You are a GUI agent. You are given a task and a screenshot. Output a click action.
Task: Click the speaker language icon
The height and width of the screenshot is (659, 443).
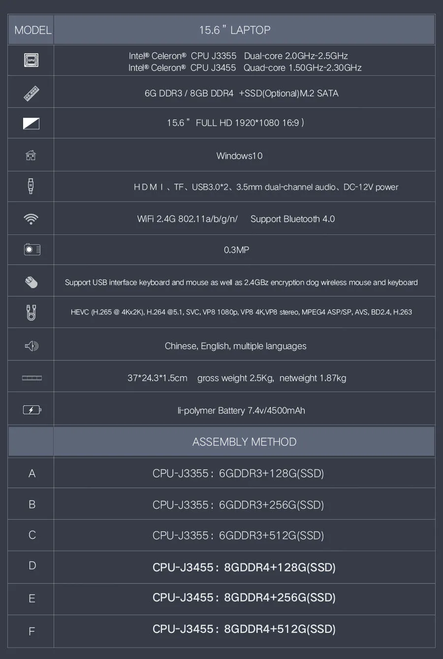32,346
